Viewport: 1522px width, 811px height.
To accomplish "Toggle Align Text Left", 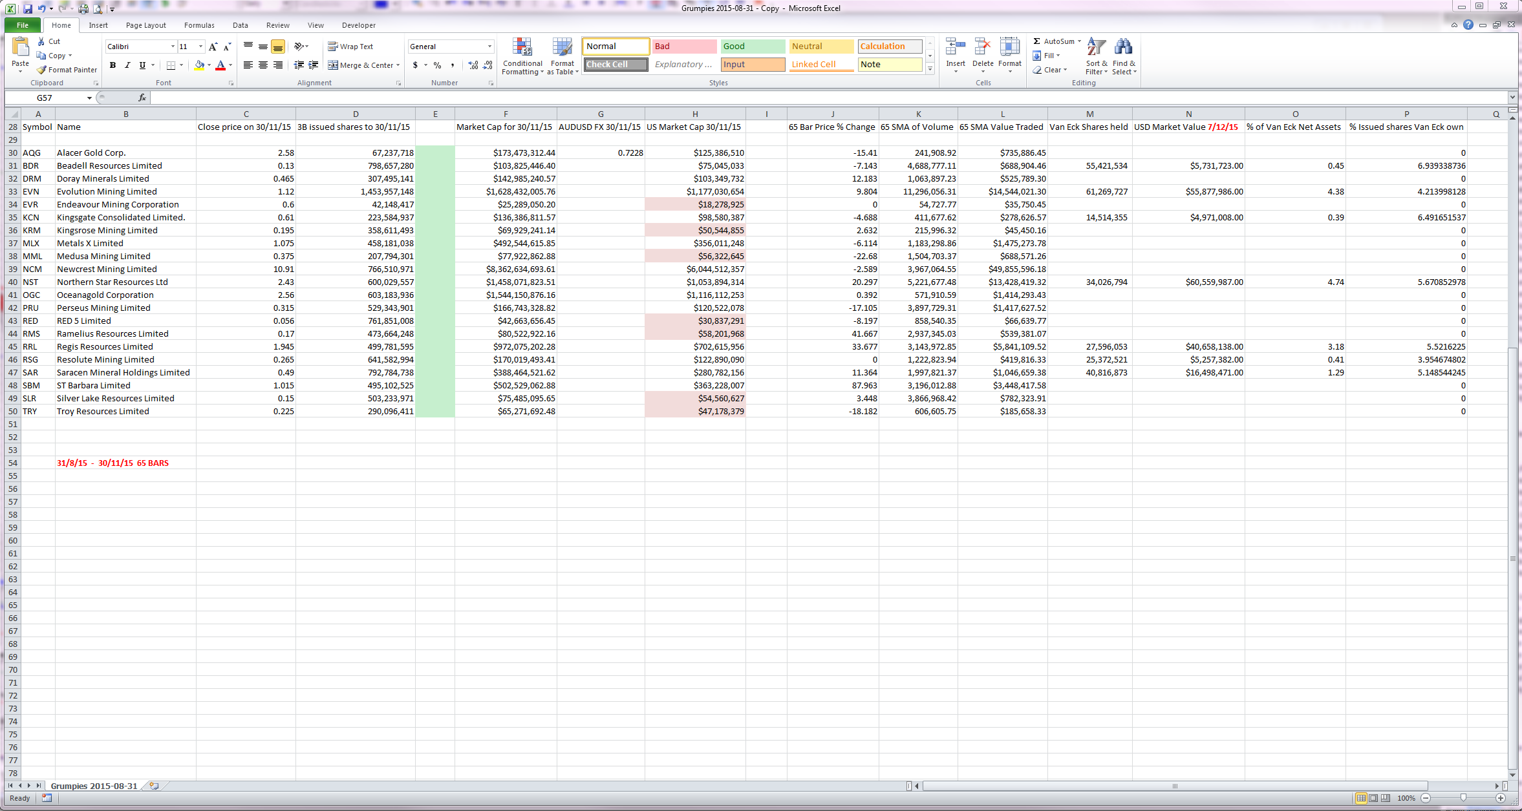I will point(248,65).
